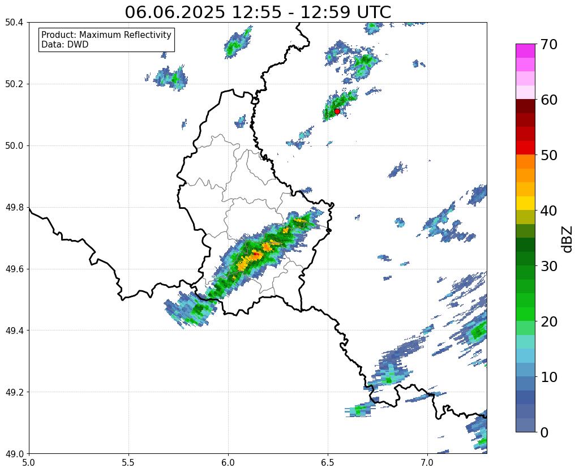The image size is (579, 472).
Task: Click the dBZ colorbar axis label
Action: pos(568,239)
